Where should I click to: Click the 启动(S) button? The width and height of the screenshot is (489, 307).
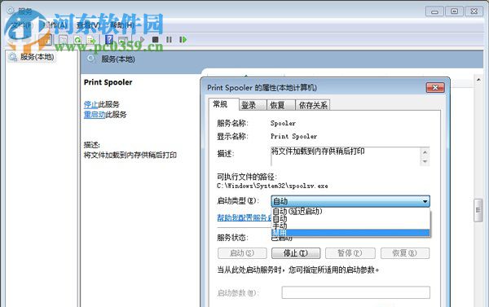click(x=242, y=253)
